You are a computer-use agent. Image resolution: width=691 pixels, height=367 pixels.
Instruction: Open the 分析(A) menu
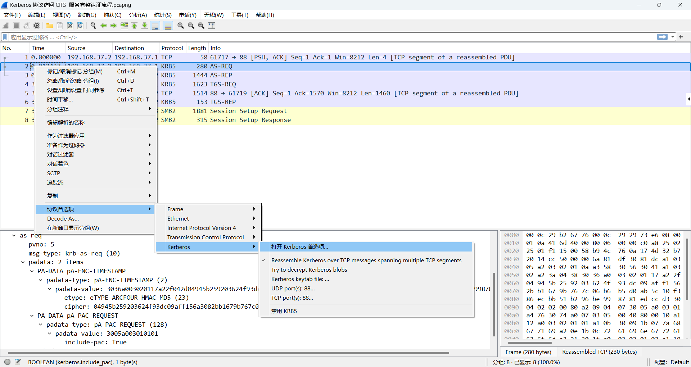(138, 15)
